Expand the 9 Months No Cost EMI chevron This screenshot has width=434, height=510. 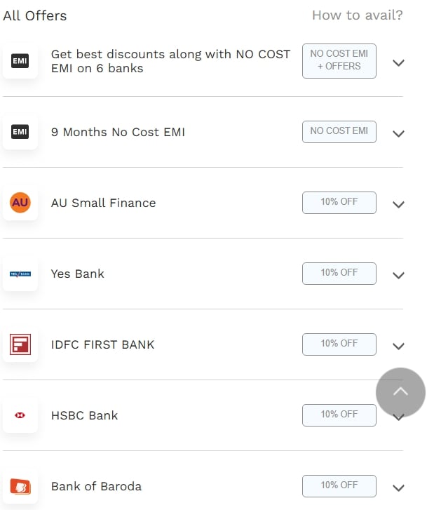(x=398, y=133)
